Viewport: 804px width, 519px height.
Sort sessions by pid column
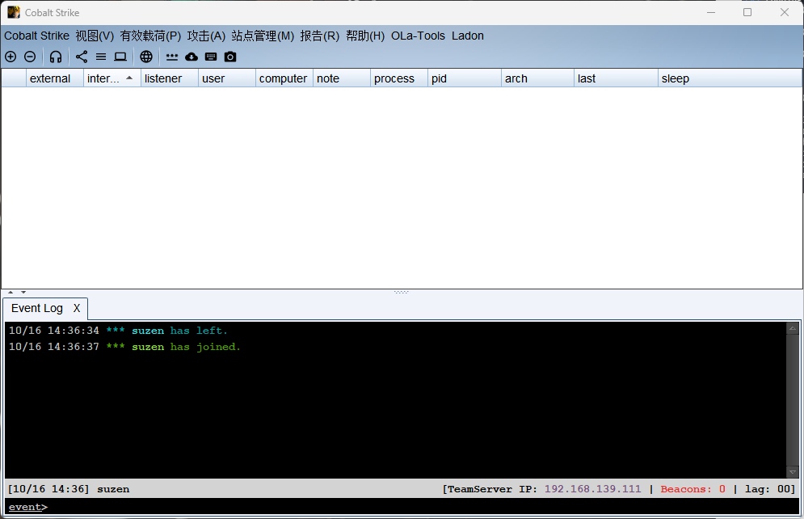[x=465, y=78]
